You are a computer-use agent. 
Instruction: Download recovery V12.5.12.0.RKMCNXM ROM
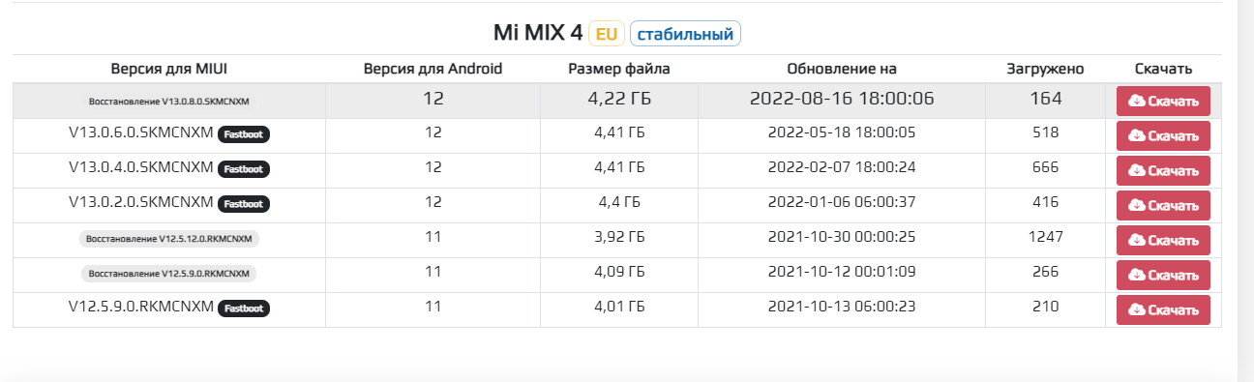pyautogui.click(x=1163, y=241)
